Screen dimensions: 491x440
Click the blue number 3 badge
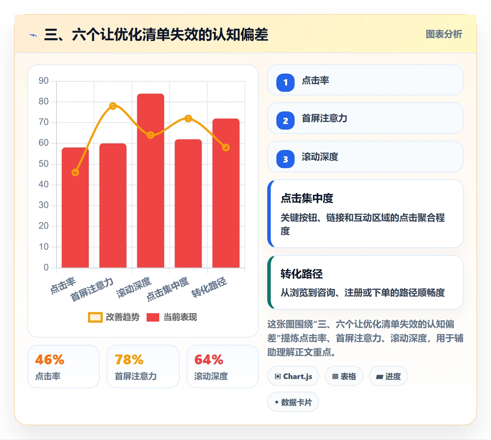point(285,159)
